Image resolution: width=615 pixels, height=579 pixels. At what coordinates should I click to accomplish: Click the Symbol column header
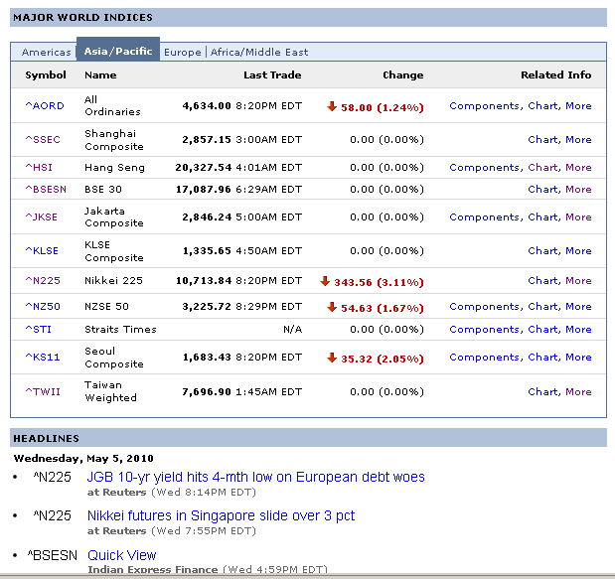pos(46,74)
